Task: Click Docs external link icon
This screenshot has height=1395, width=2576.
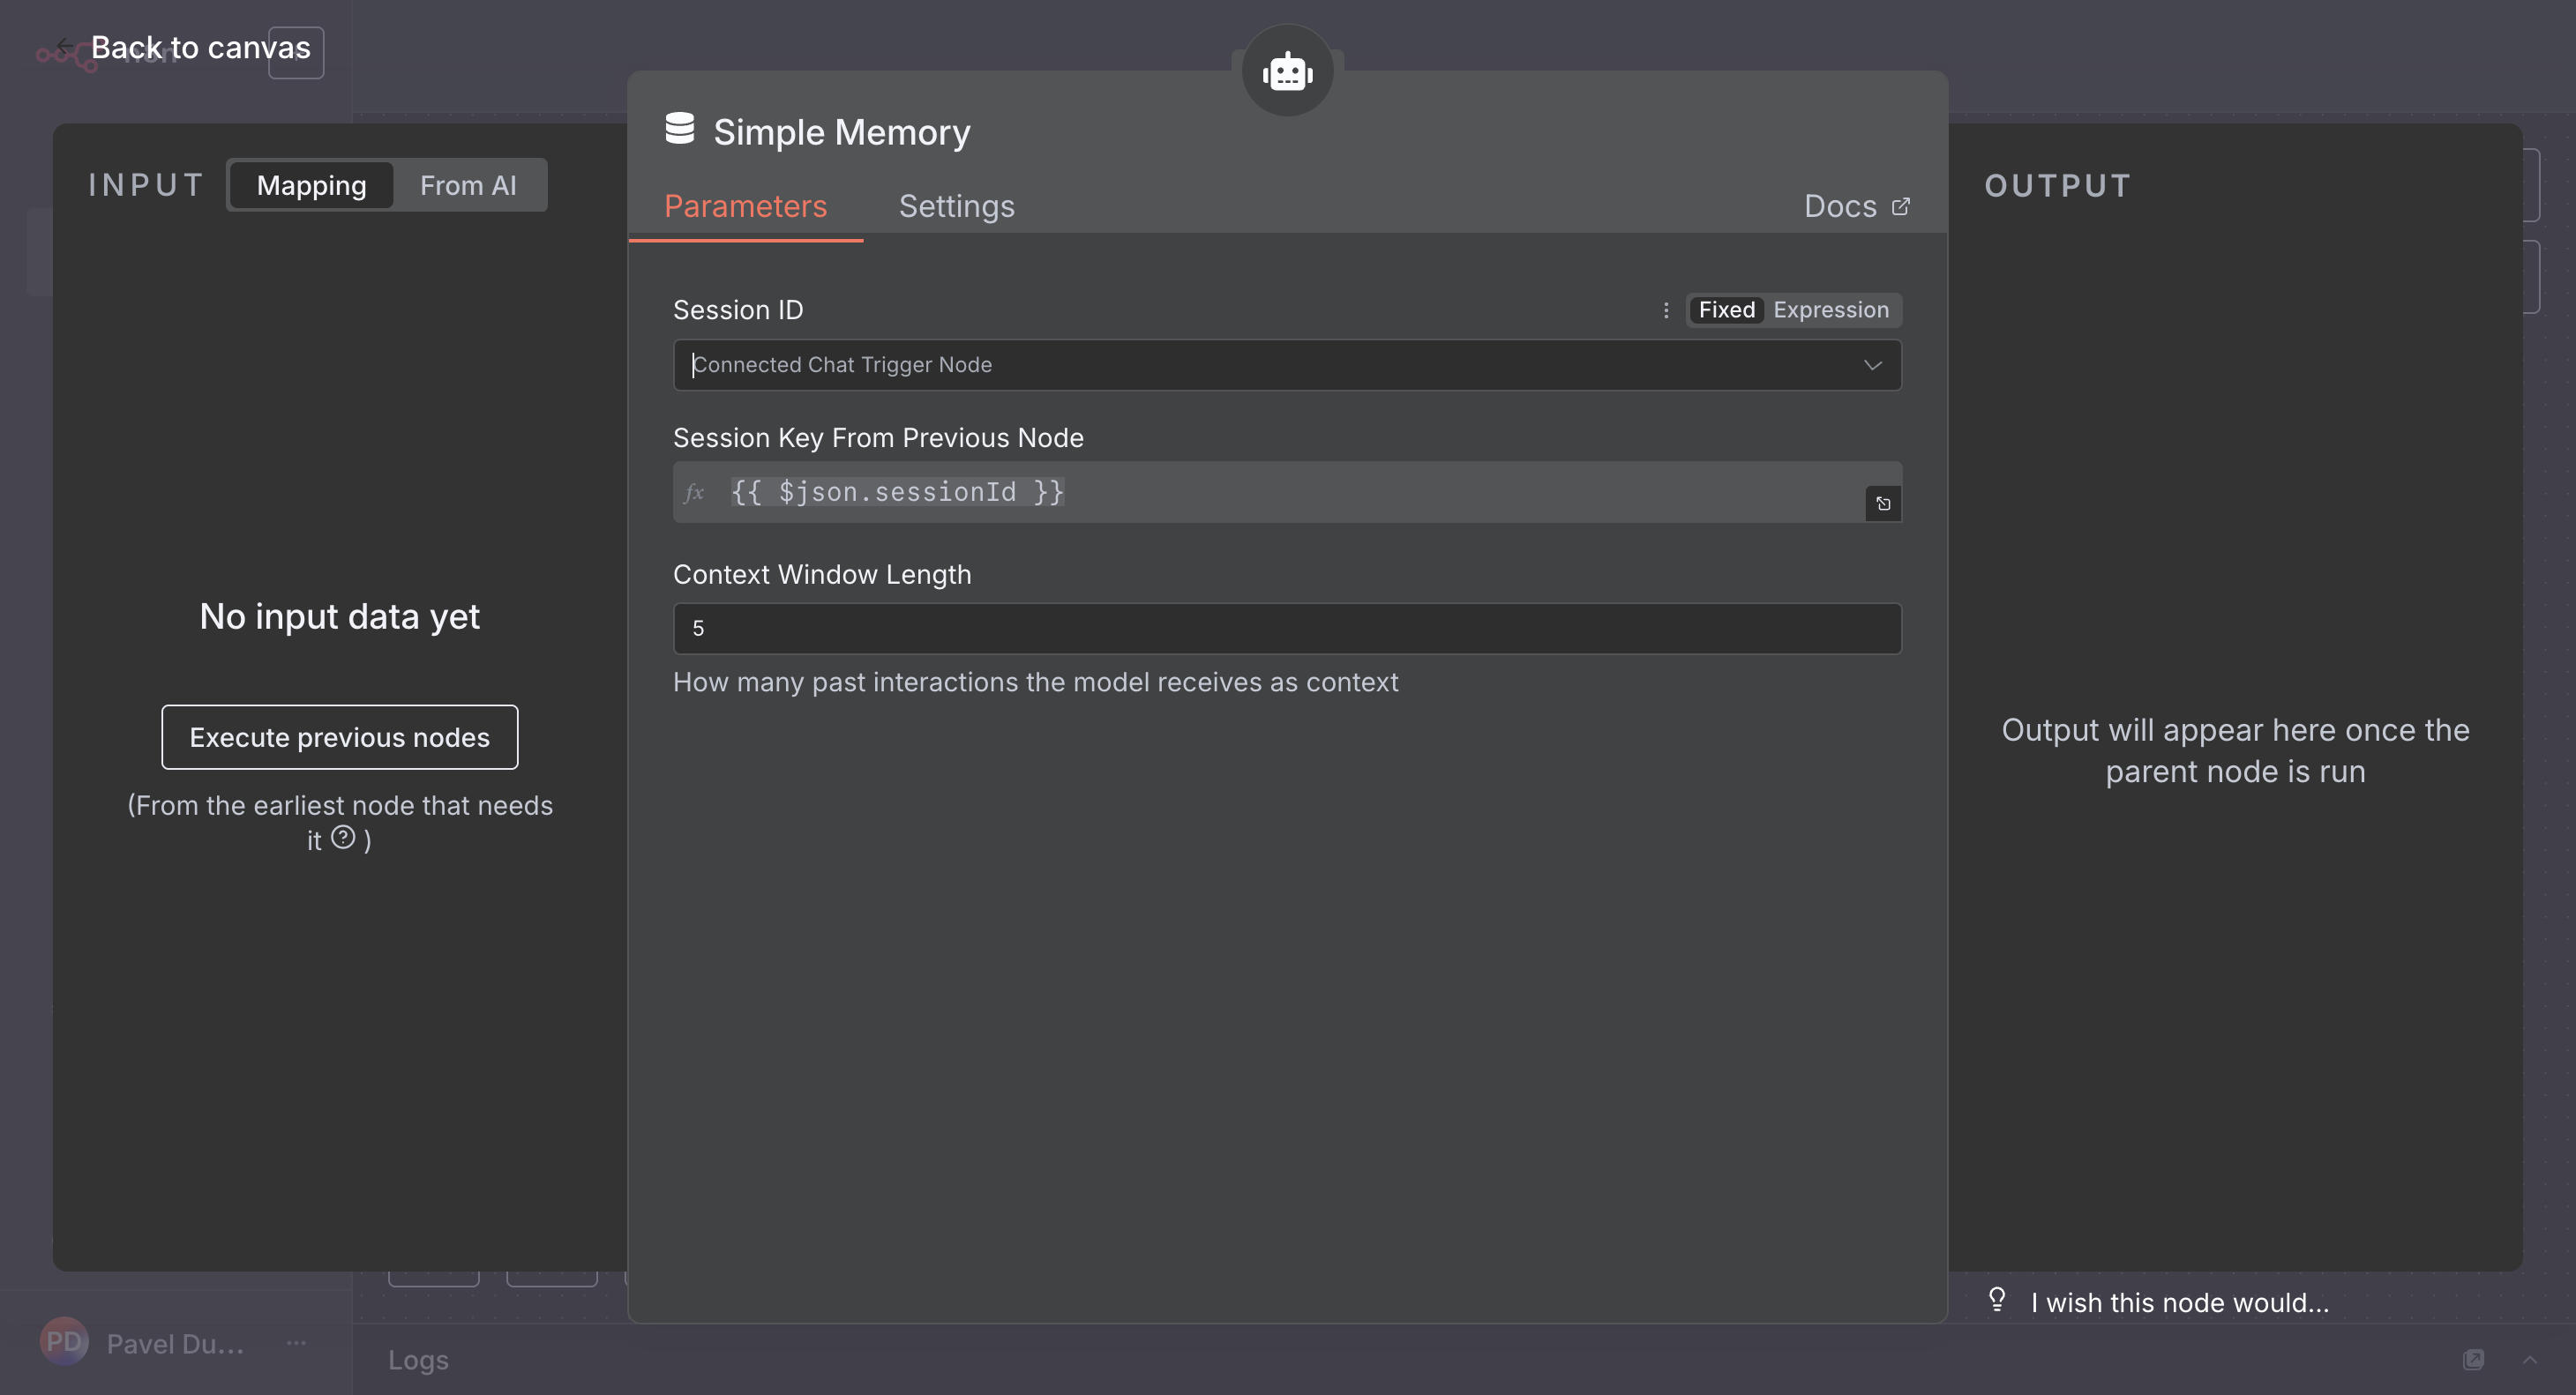Action: [x=1901, y=205]
